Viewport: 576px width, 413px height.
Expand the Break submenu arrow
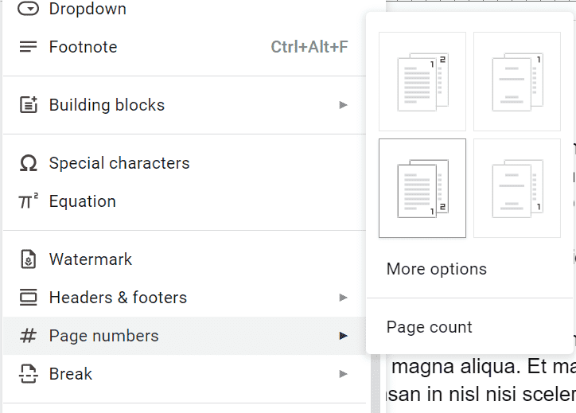(x=343, y=374)
